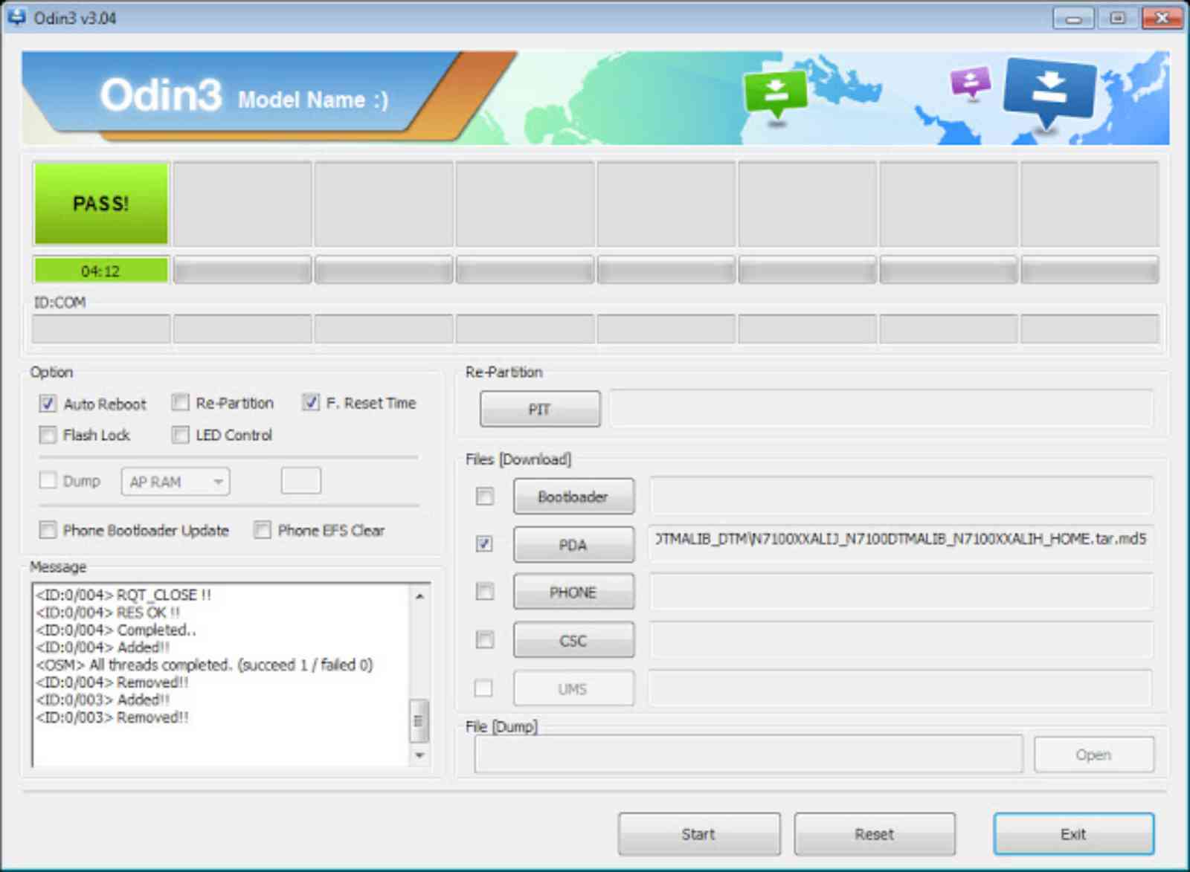Enable Phone EFS Clear checkbox
The image size is (1190, 872).
[x=262, y=530]
